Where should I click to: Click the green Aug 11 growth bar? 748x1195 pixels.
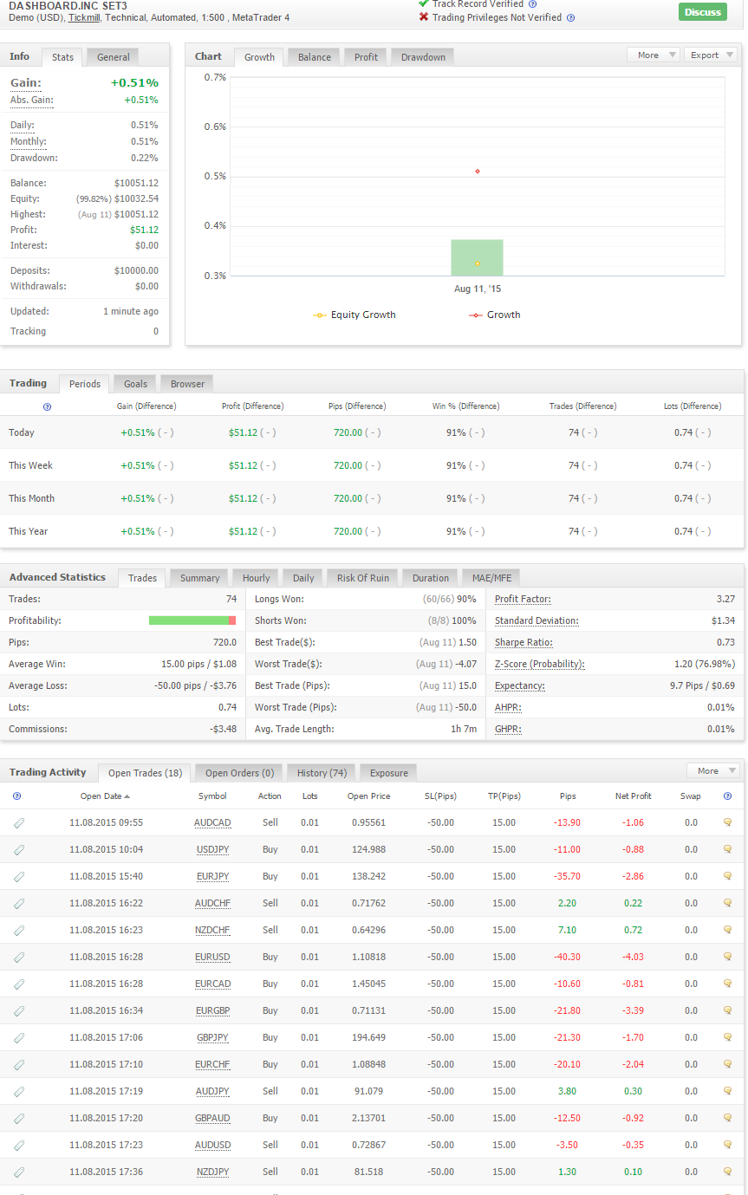(477, 257)
